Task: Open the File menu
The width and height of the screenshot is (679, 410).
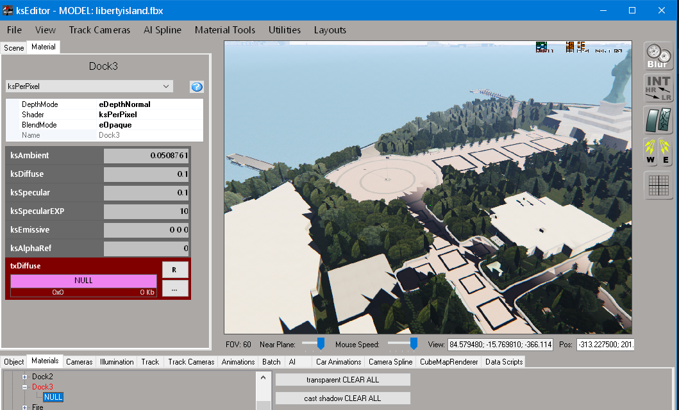Action: [x=14, y=30]
